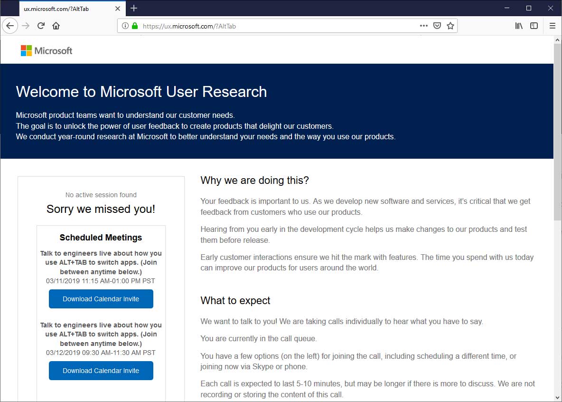Viewport: 562px width, 402px height.
Task: Click the page's vertical scrollbar thumb
Action: 557,132
